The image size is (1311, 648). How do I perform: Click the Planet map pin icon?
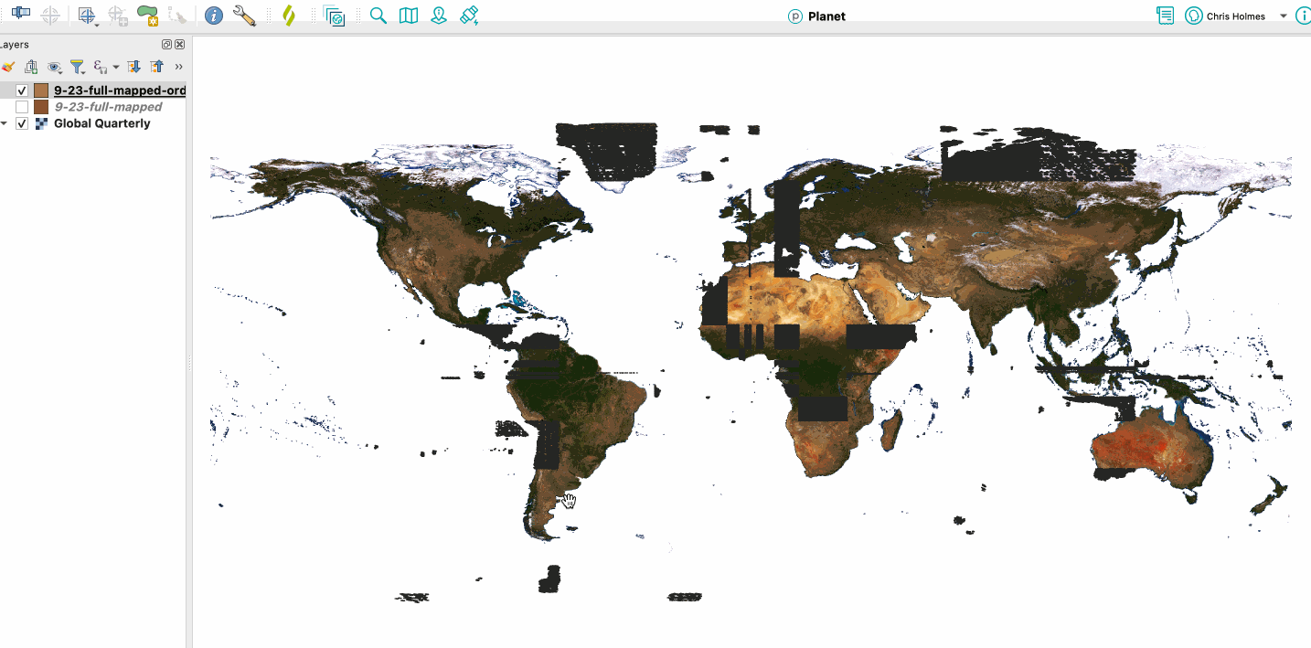pyautogui.click(x=439, y=16)
